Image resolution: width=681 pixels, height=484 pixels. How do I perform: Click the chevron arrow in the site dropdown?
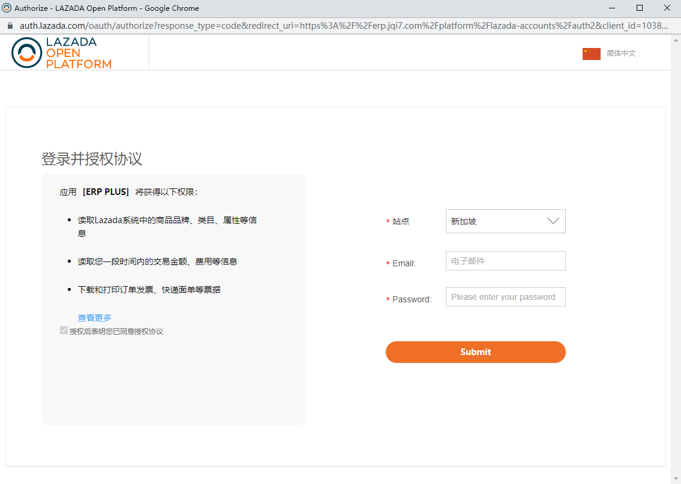point(553,221)
